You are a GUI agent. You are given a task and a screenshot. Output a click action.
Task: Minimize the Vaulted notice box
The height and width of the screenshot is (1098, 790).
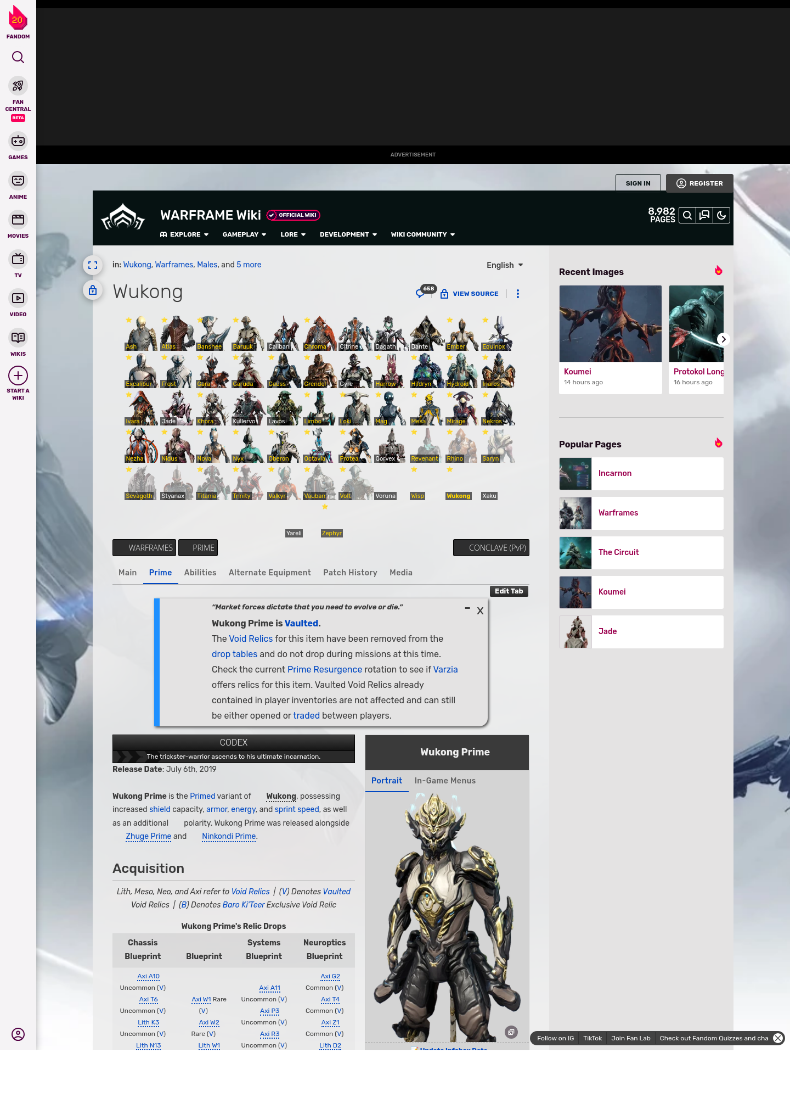[x=467, y=608]
